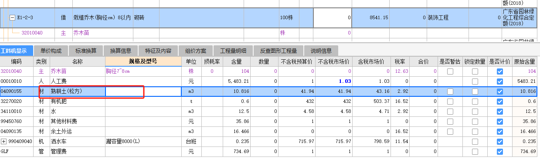Collapse the E1-2-3 quota row
This screenshot has height=160, width=540.
pyautogui.click(x=12, y=18)
